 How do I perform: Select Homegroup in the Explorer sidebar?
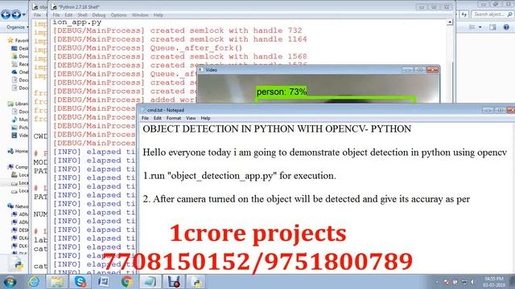tap(19, 151)
